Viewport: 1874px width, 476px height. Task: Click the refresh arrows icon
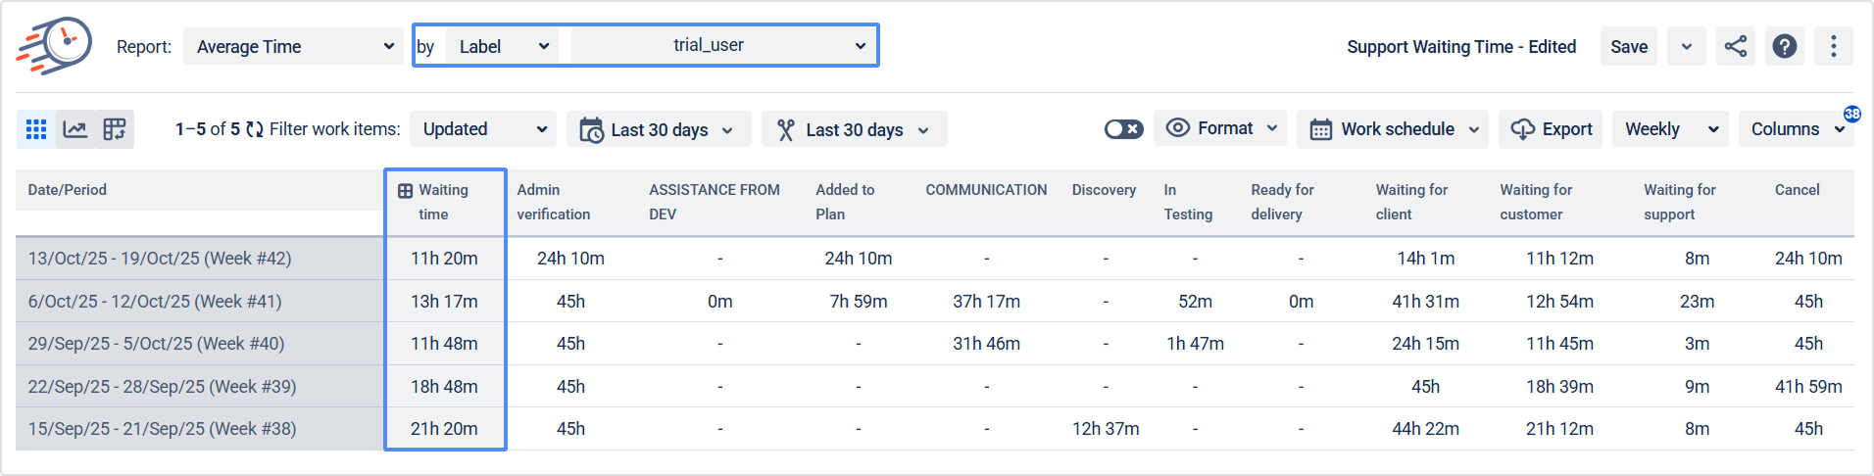(x=255, y=129)
